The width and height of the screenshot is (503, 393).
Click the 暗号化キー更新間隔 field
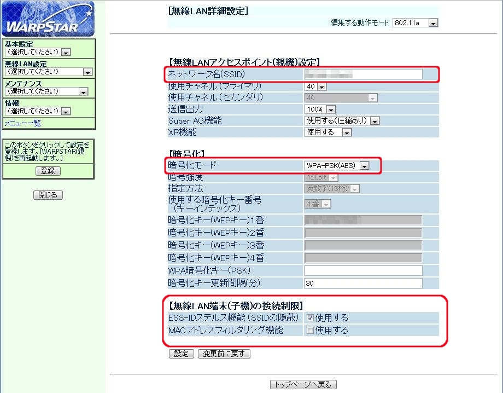[363, 283]
